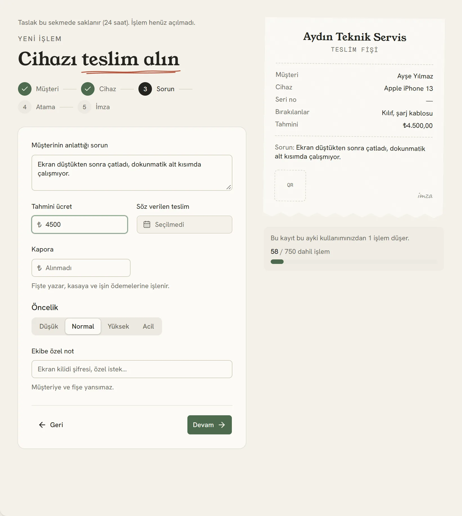The height and width of the screenshot is (516, 462).
Task: Click the imza signature area on receipt
Action: [425, 196]
